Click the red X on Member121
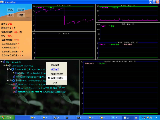Image resolution: width=160 pixels, height=120 pixels. [x=14, y=84]
